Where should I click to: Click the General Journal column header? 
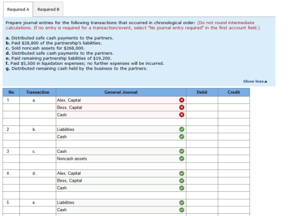point(121,92)
